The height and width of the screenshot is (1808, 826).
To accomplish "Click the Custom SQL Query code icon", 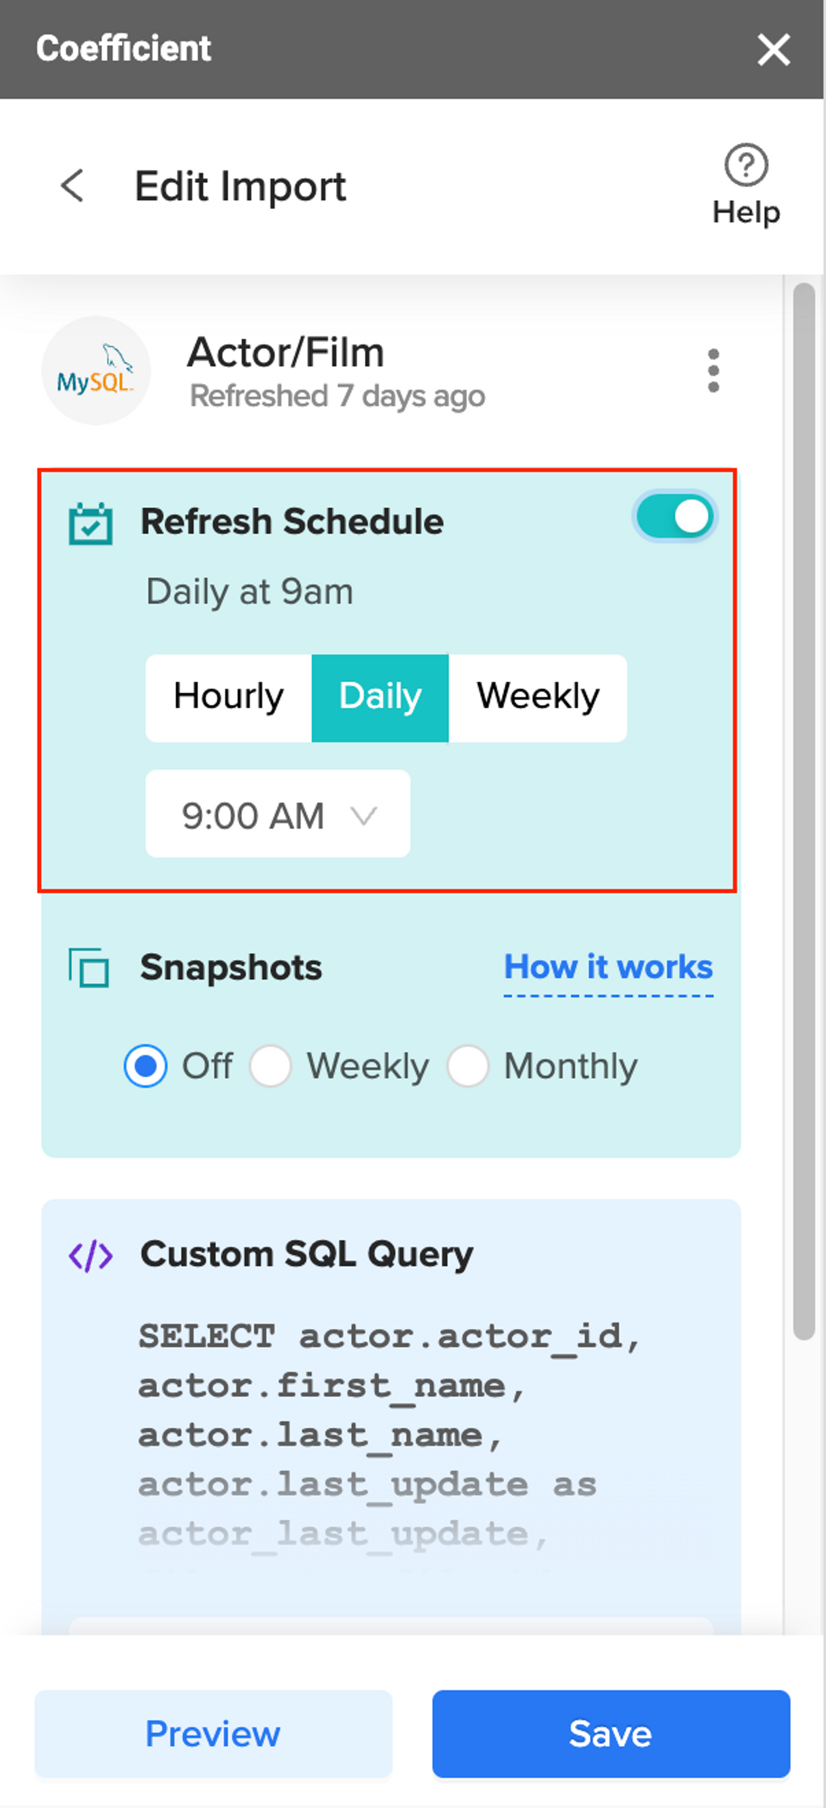I will [90, 1256].
